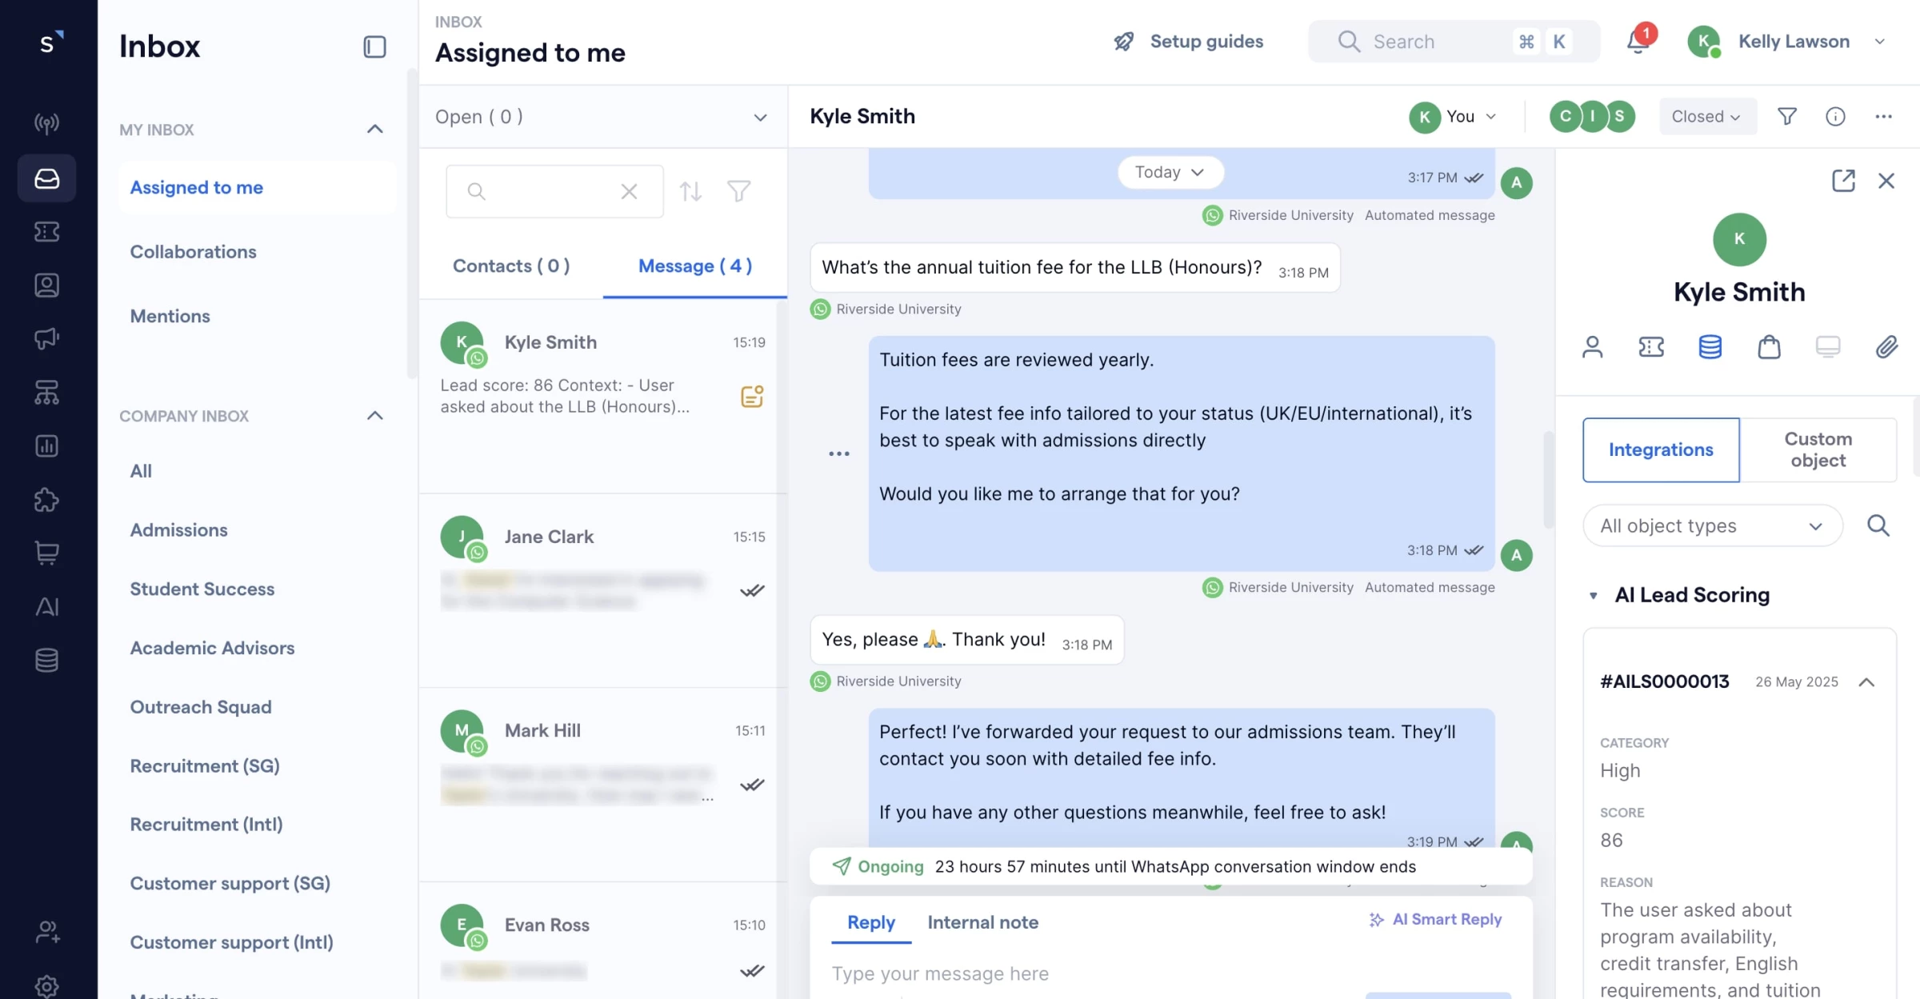Clear the conversation list search field

point(629,191)
